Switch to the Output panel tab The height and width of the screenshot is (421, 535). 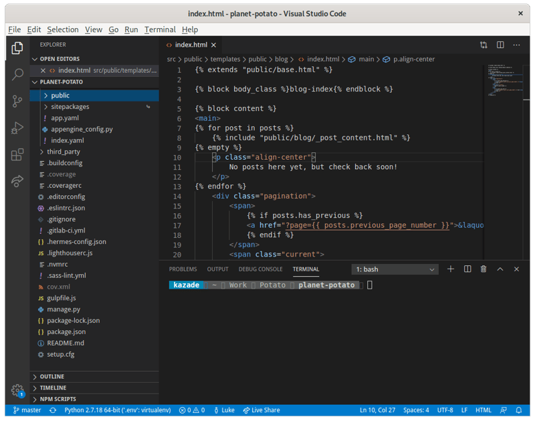[x=218, y=269]
